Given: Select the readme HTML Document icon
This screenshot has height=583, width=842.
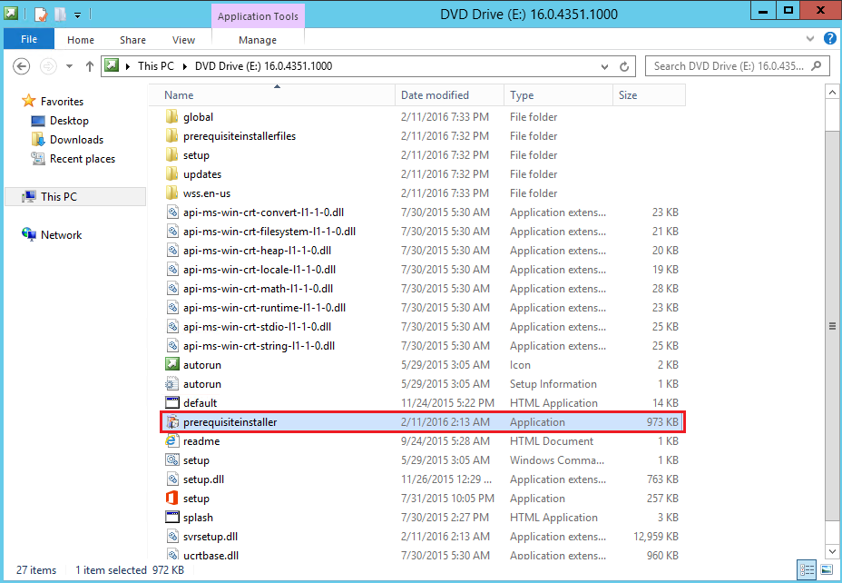Looking at the screenshot, I should coord(171,440).
